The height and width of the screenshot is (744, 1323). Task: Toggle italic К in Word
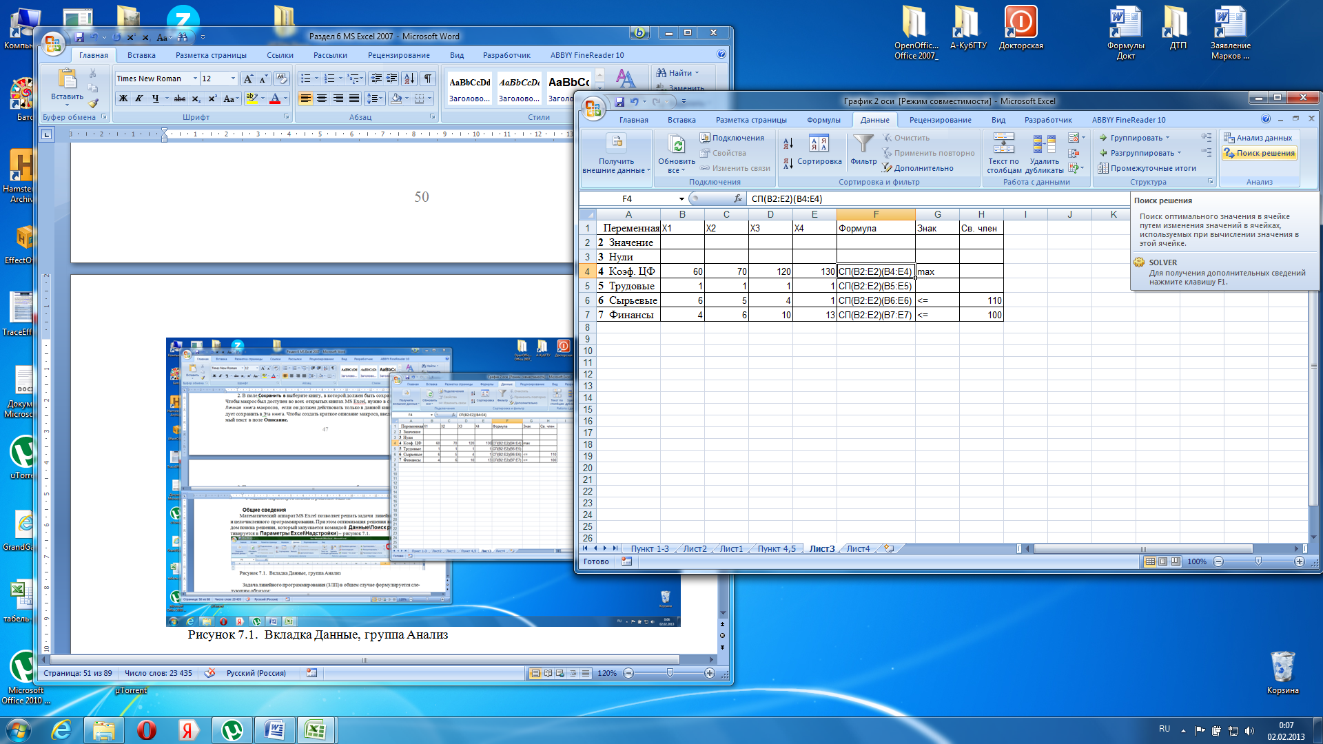[x=139, y=99]
